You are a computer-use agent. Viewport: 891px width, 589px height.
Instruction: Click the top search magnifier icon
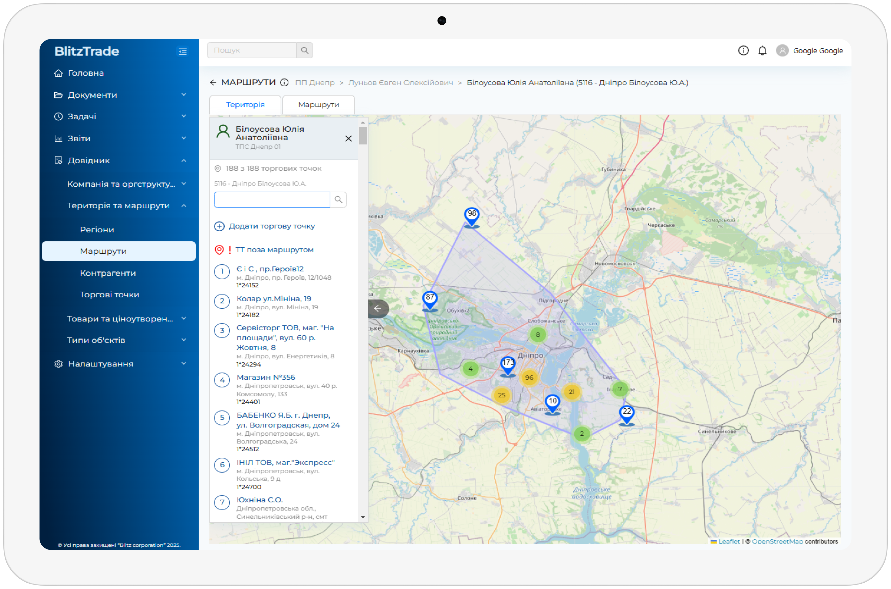(x=304, y=50)
